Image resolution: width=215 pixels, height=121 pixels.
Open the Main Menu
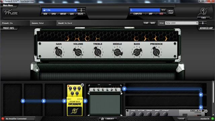click(x=8, y=5)
